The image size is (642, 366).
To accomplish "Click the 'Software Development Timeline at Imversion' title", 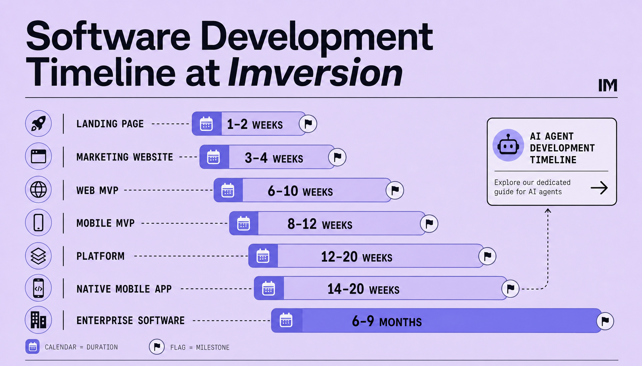I will (229, 54).
